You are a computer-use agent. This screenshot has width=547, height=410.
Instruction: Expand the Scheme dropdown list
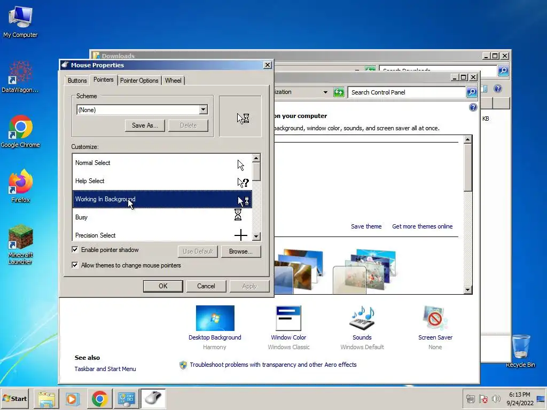[204, 110]
